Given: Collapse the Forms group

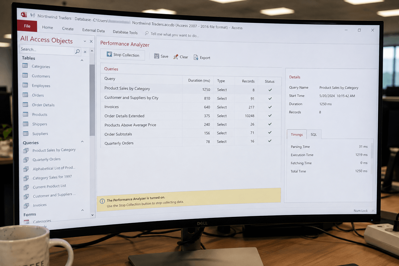Looking at the screenshot, I should click(x=82, y=210).
